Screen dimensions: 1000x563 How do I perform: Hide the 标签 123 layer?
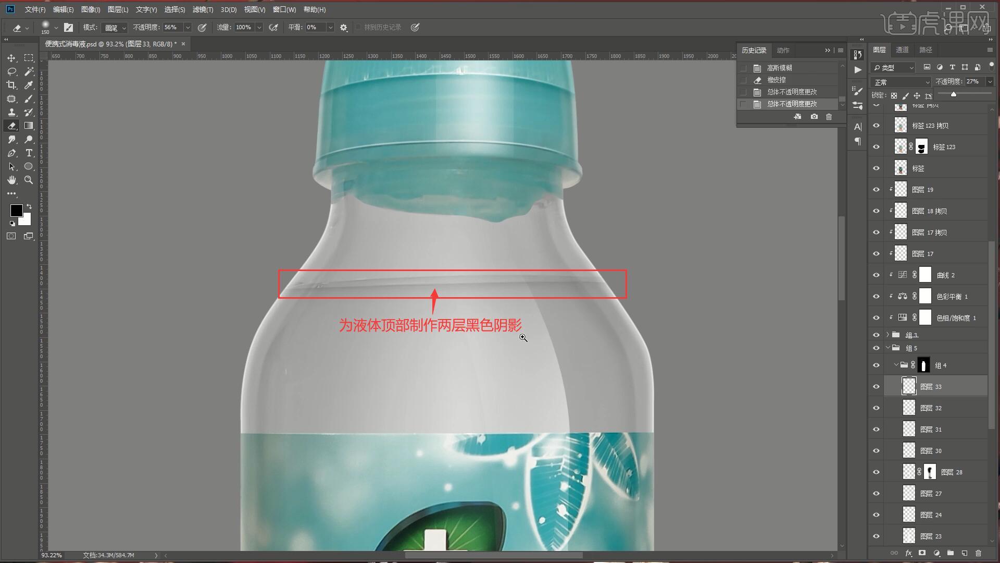[x=876, y=147]
